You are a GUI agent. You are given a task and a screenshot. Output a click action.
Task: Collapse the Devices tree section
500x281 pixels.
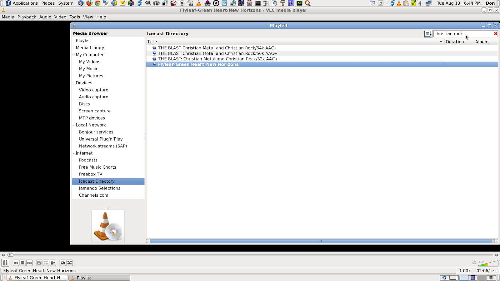click(74, 83)
